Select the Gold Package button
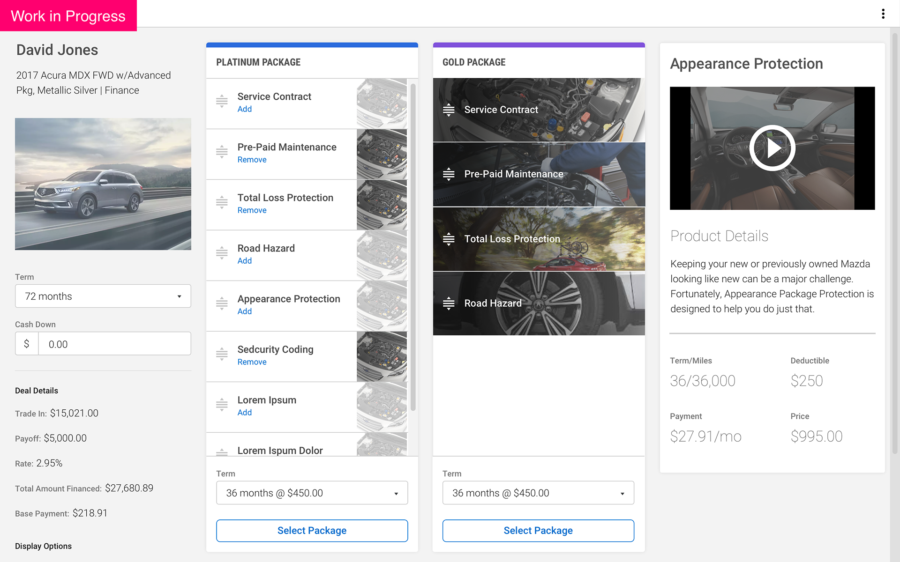 tap(538, 531)
